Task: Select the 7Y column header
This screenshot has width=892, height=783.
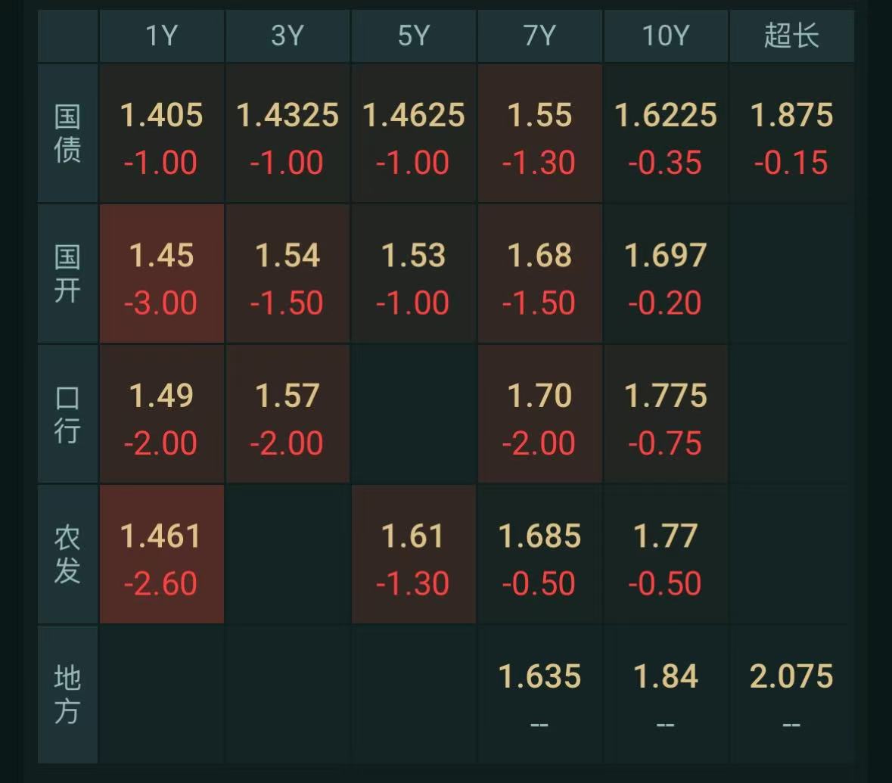Action: [x=540, y=36]
